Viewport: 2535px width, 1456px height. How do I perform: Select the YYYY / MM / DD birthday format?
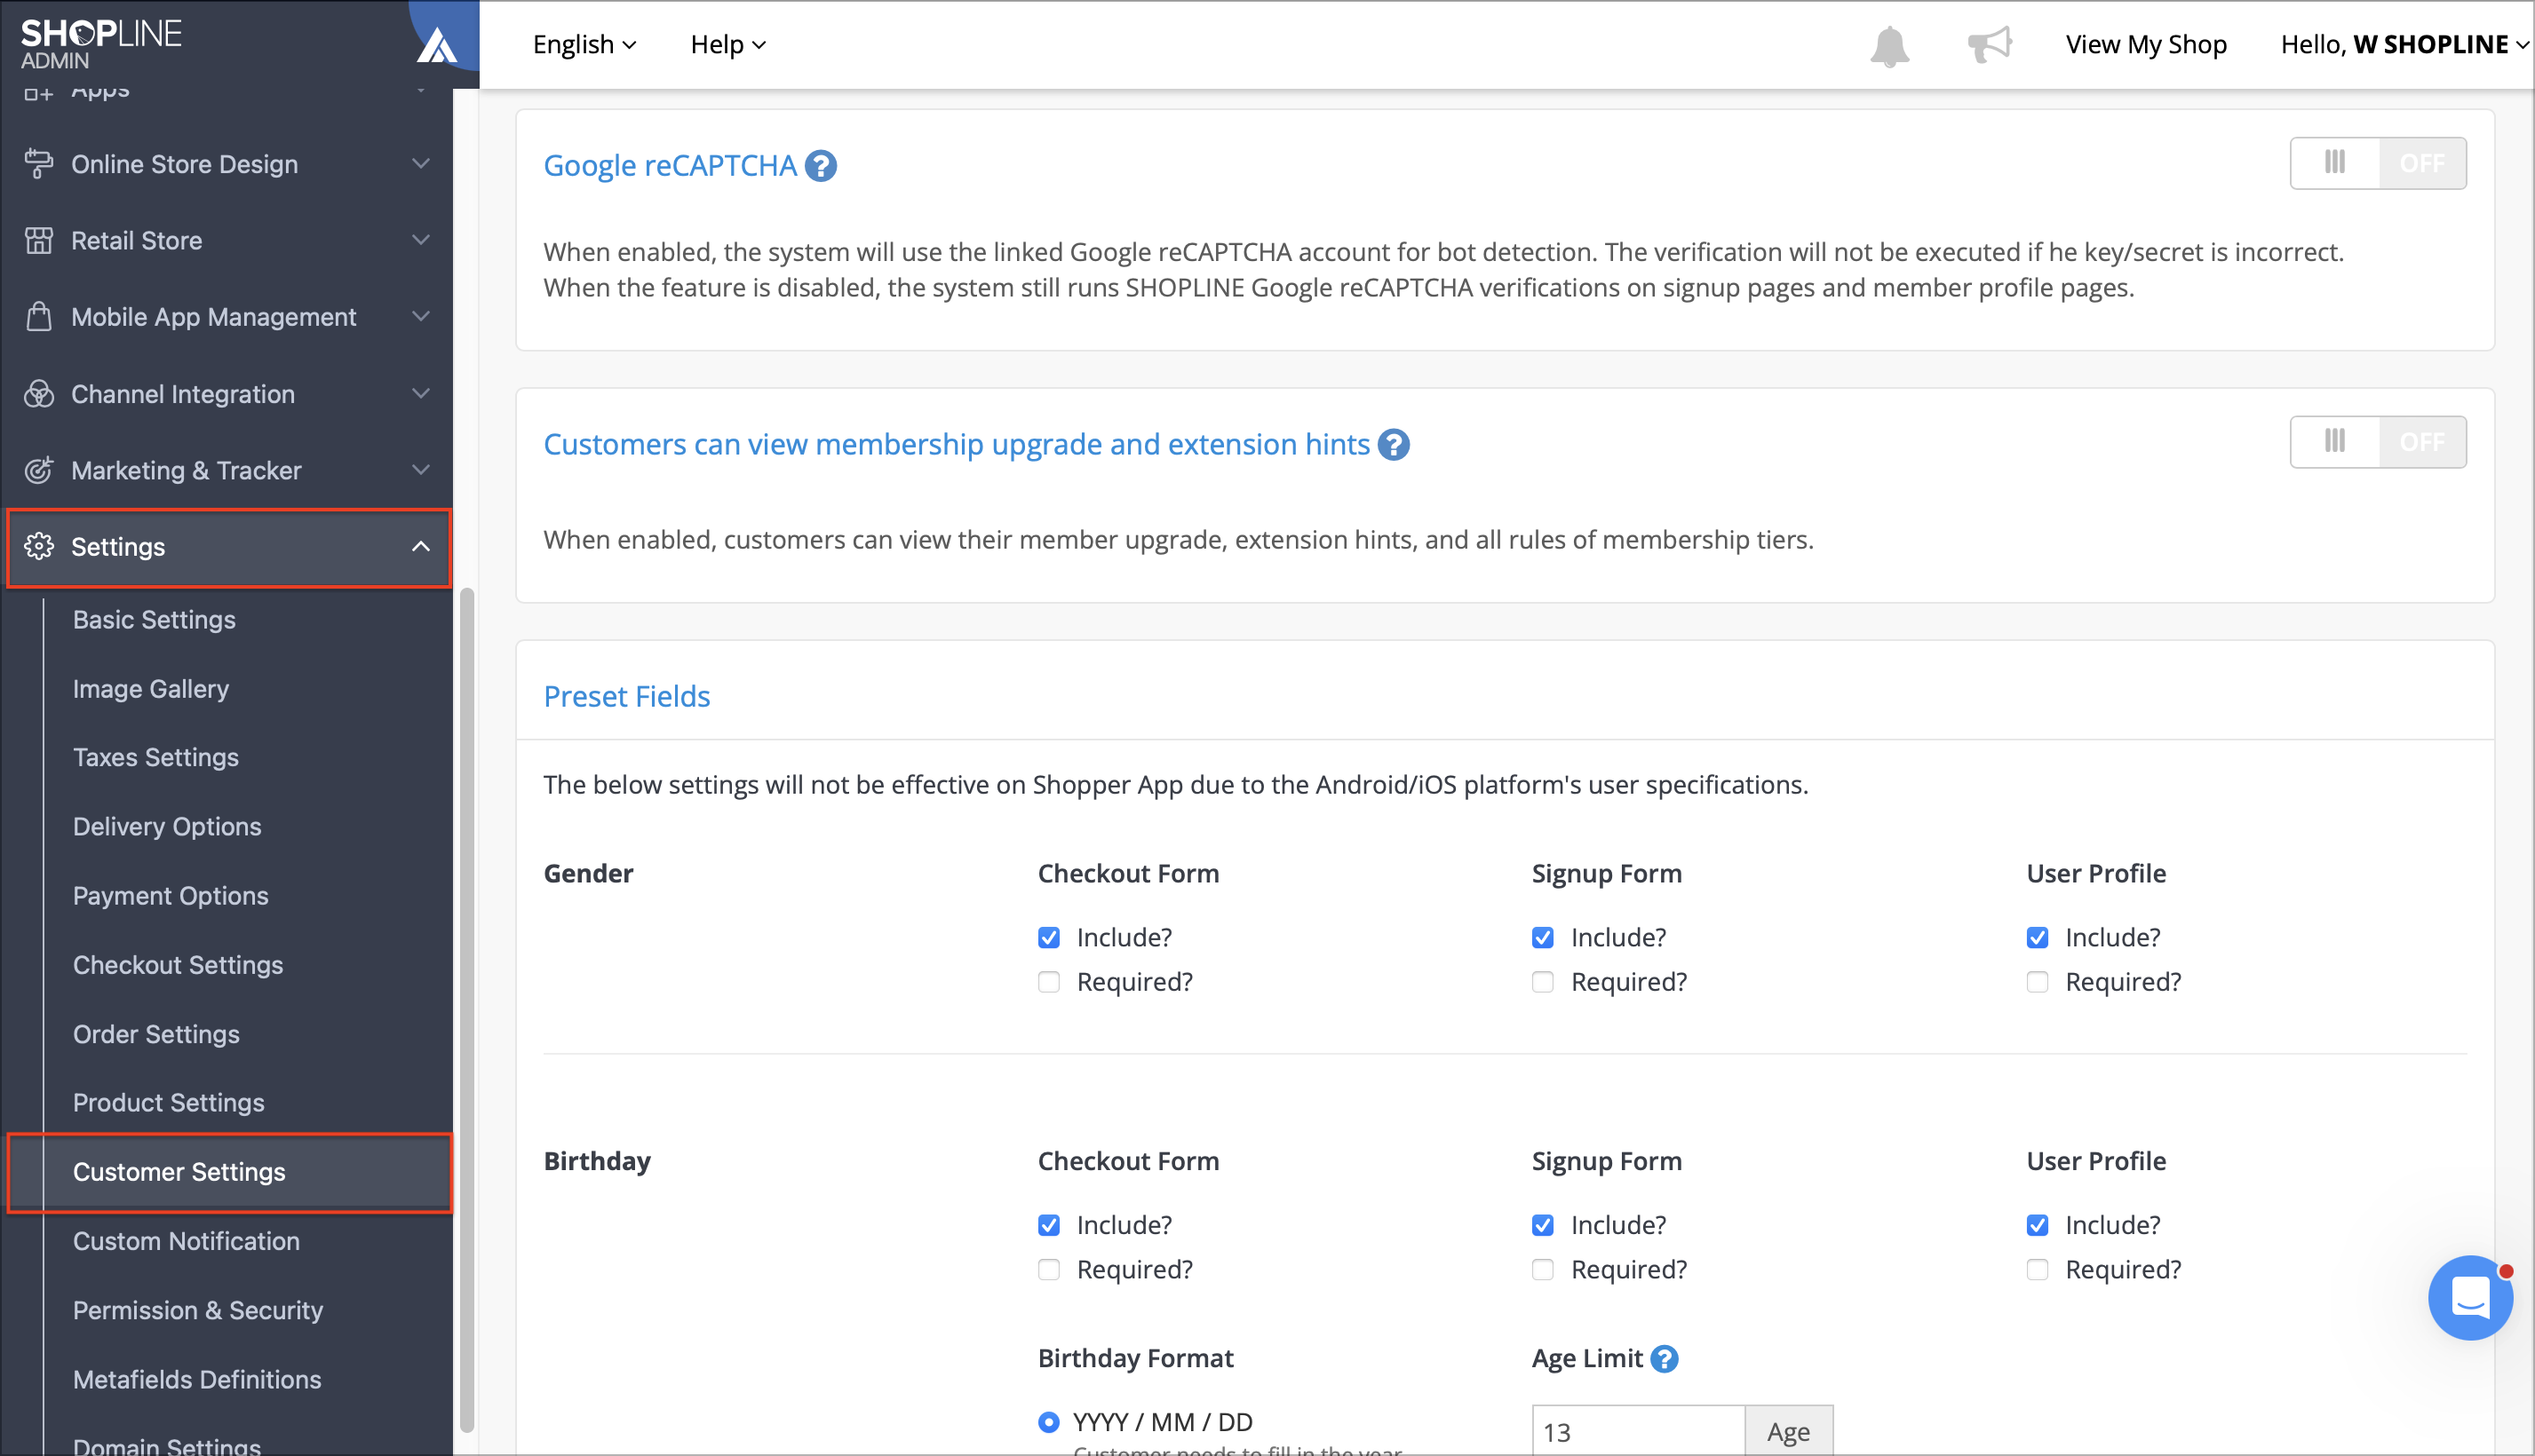click(x=1048, y=1422)
